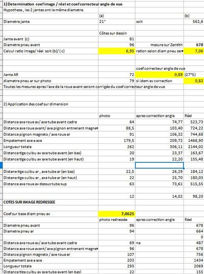The image size is (204, 274).
Task: Click the value 293
Action: point(117,266)
